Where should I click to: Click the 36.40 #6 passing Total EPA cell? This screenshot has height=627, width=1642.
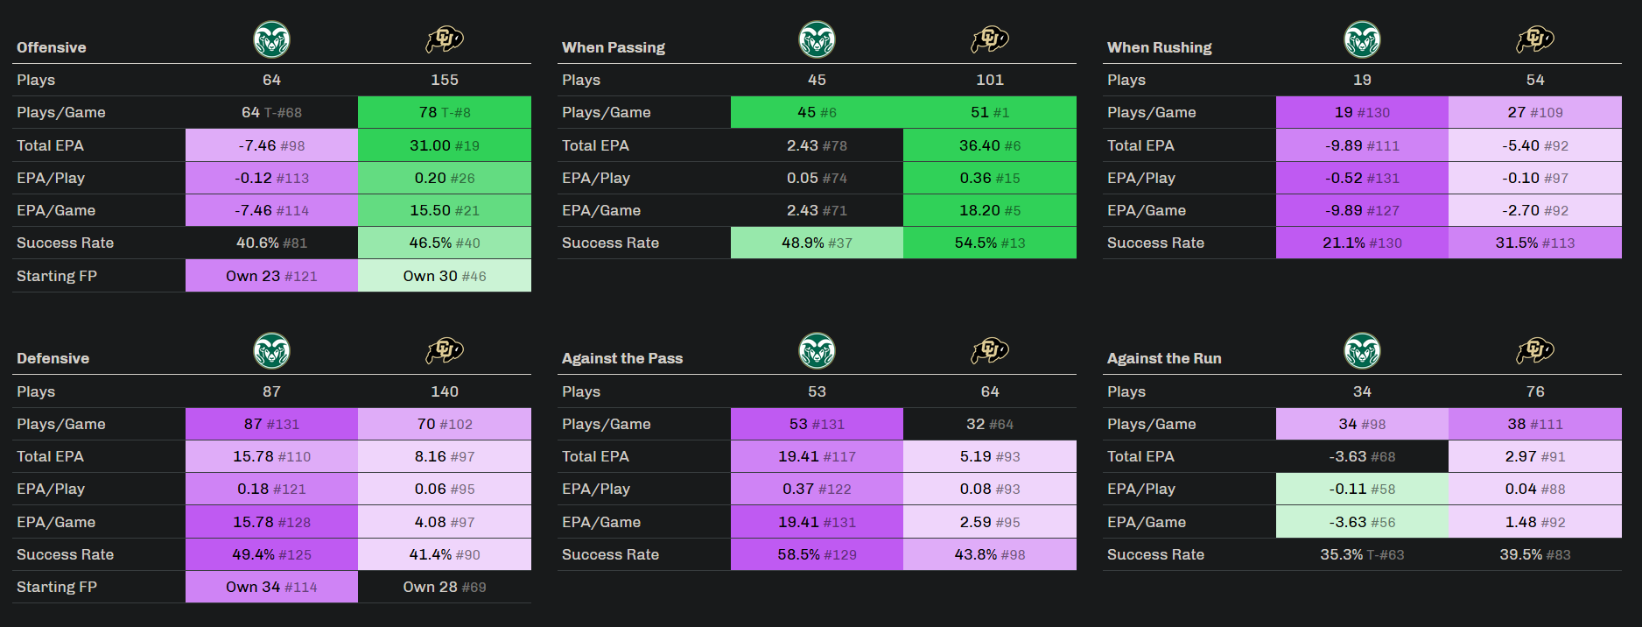(x=990, y=145)
